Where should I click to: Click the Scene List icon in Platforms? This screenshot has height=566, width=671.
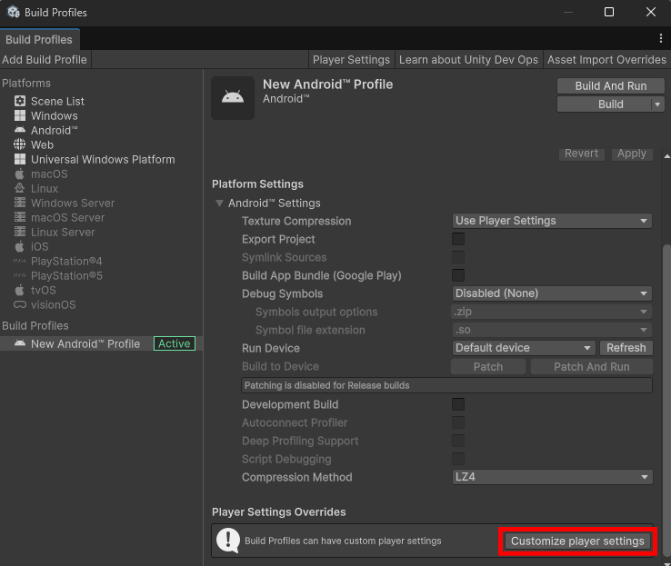coord(20,101)
